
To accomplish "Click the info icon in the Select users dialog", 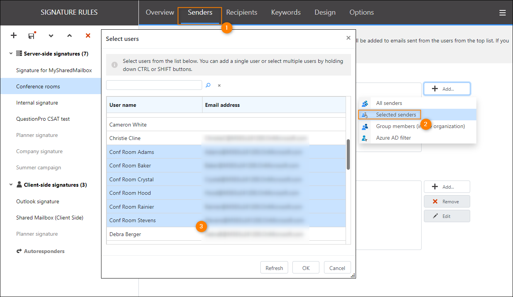I will coord(115,65).
